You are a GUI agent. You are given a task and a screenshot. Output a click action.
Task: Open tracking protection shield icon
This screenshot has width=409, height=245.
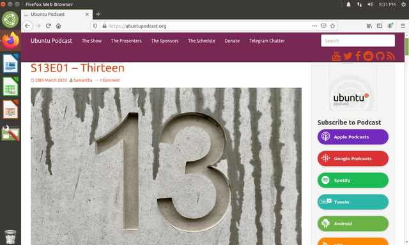point(95,26)
